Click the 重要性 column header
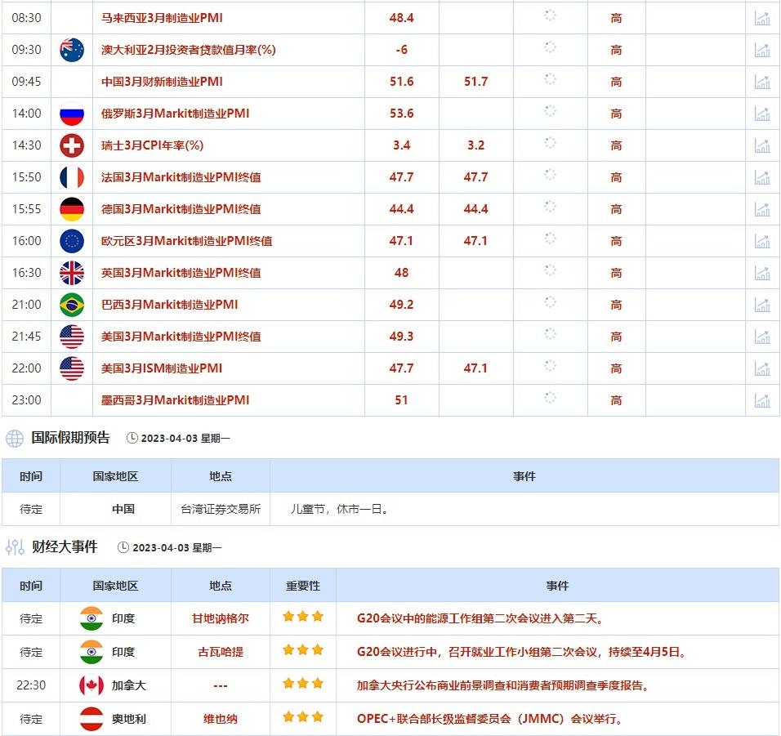This screenshot has height=736, width=781. click(303, 586)
